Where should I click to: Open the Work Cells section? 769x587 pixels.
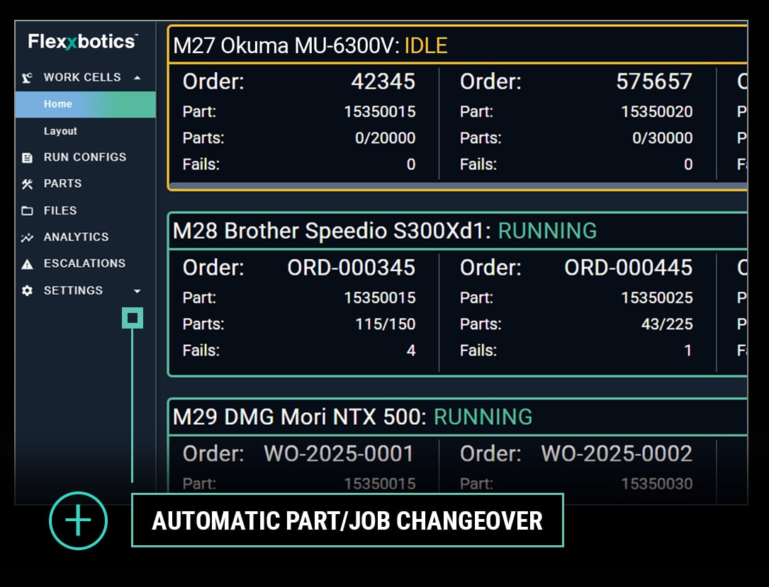click(x=82, y=77)
